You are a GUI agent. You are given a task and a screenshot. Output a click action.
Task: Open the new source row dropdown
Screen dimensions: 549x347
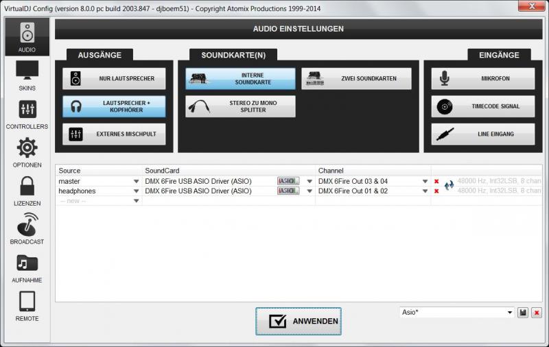pos(136,201)
